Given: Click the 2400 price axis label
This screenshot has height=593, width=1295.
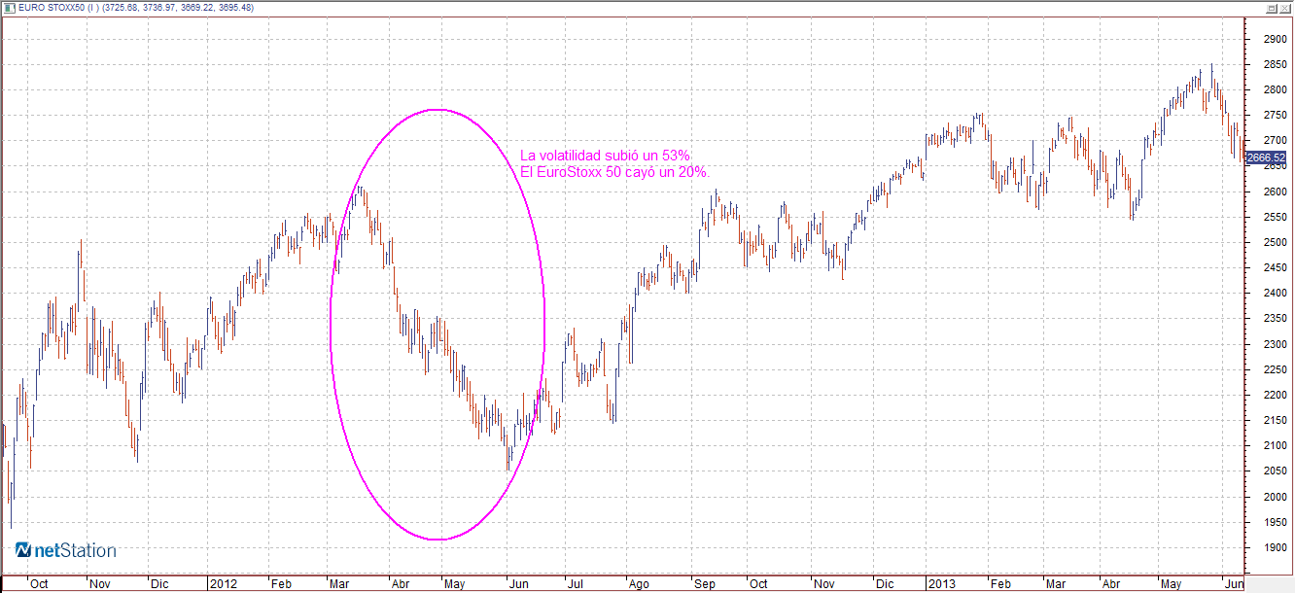Looking at the screenshot, I should (1274, 294).
